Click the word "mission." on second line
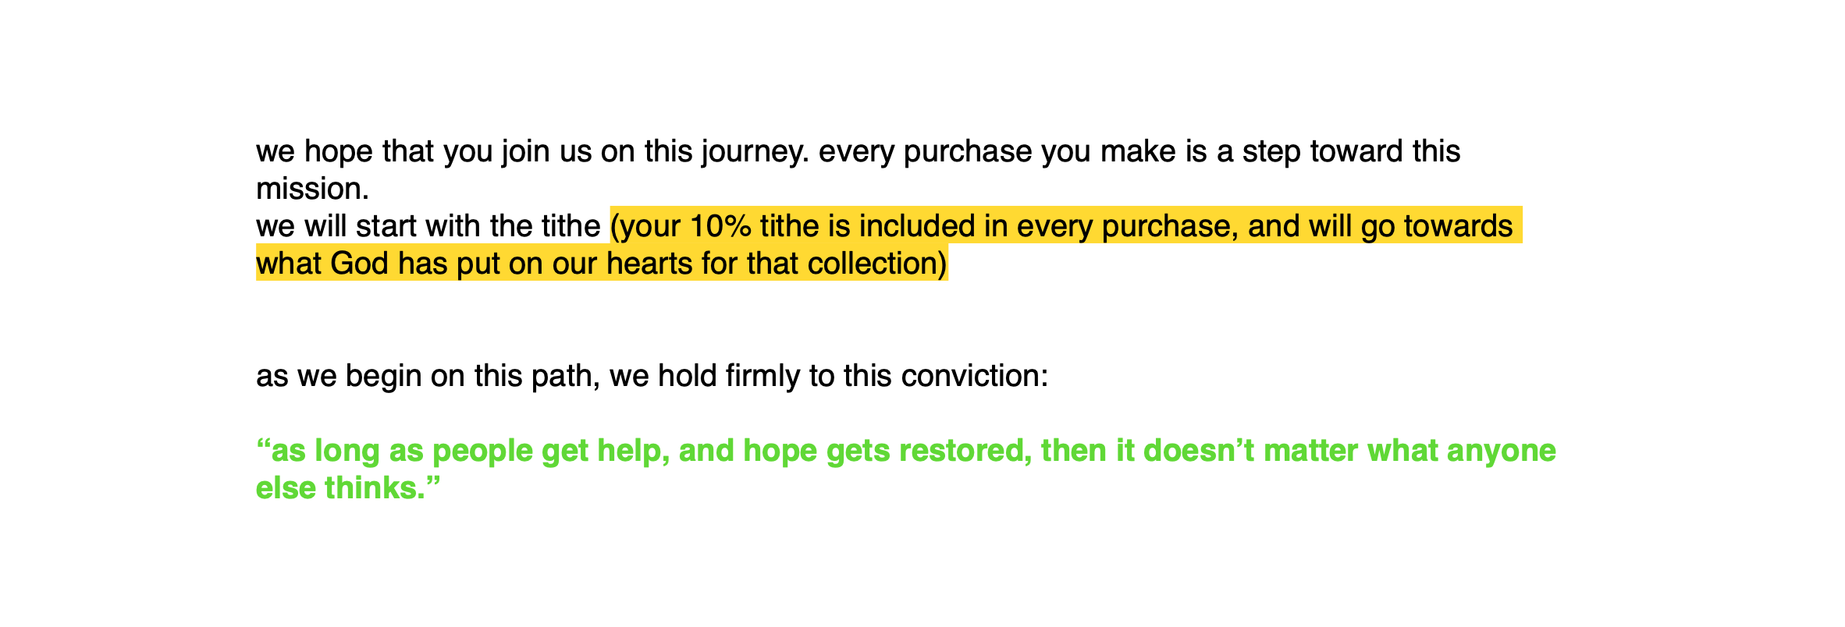The image size is (1845, 627). pos(312,189)
